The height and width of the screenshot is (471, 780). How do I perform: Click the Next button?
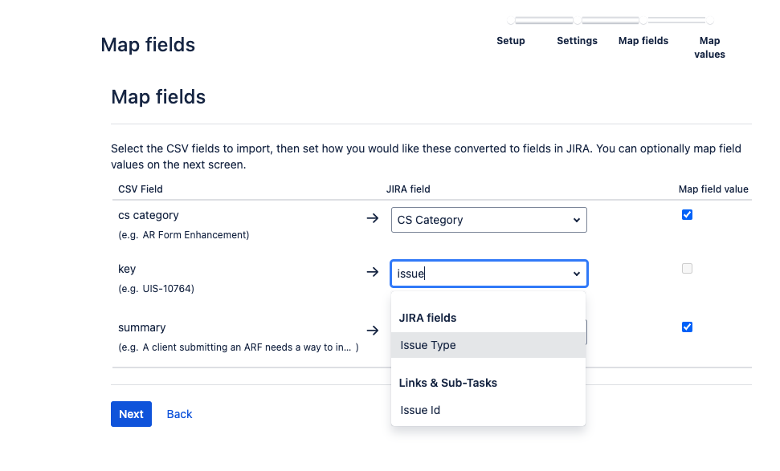click(x=131, y=414)
